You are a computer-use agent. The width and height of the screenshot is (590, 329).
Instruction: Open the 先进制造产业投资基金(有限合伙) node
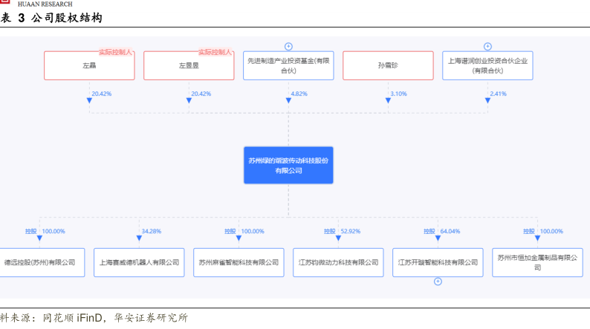[288, 65]
